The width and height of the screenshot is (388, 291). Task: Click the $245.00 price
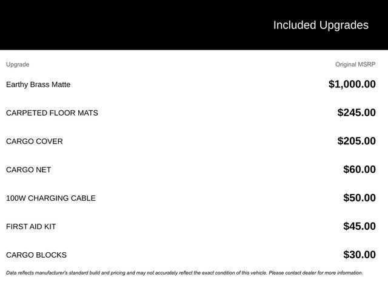(356, 113)
